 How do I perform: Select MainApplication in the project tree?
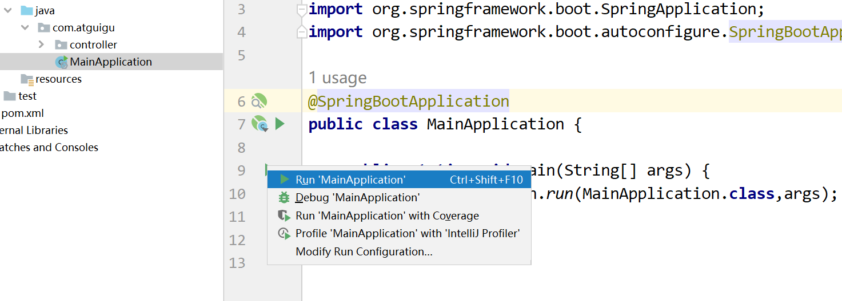point(110,62)
